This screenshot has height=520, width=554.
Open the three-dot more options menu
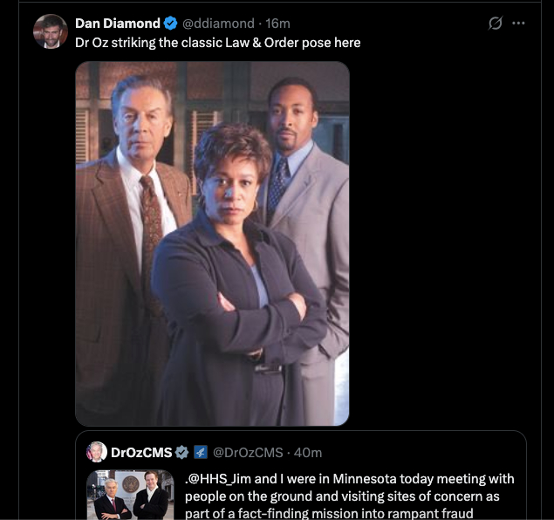pyautogui.click(x=519, y=24)
